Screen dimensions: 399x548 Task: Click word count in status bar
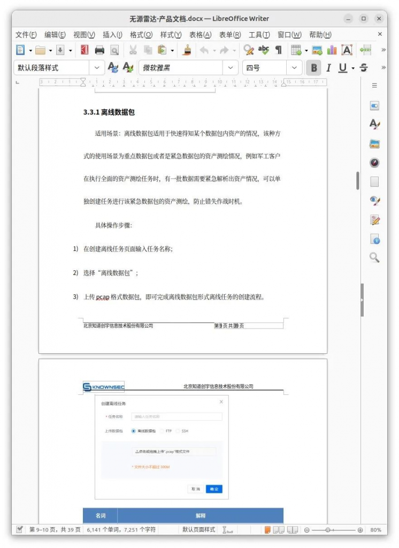click(x=121, y=530)
